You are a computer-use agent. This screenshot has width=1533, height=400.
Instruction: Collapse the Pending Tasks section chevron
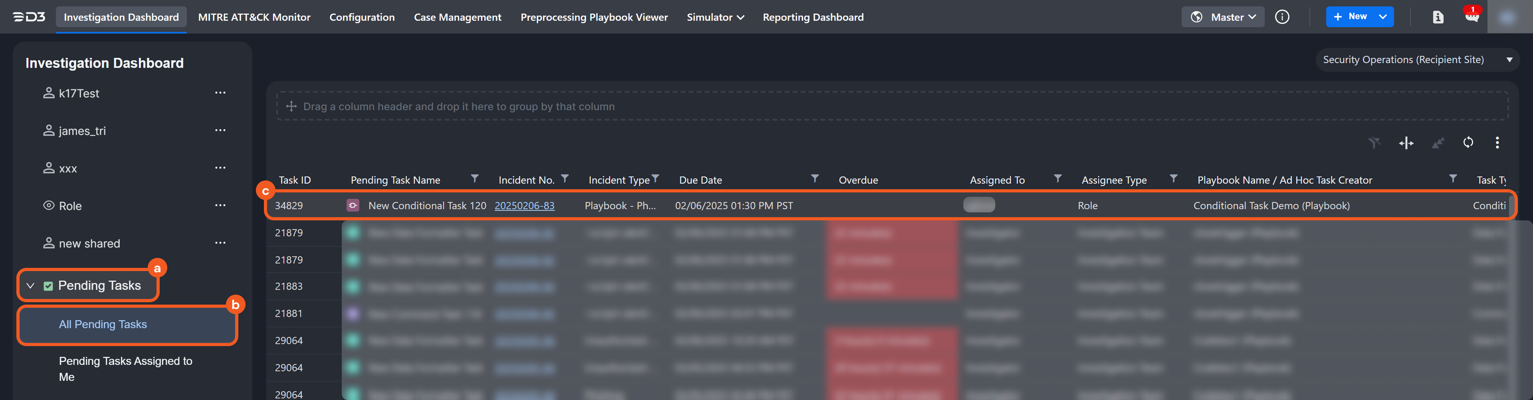click(30, 286)
